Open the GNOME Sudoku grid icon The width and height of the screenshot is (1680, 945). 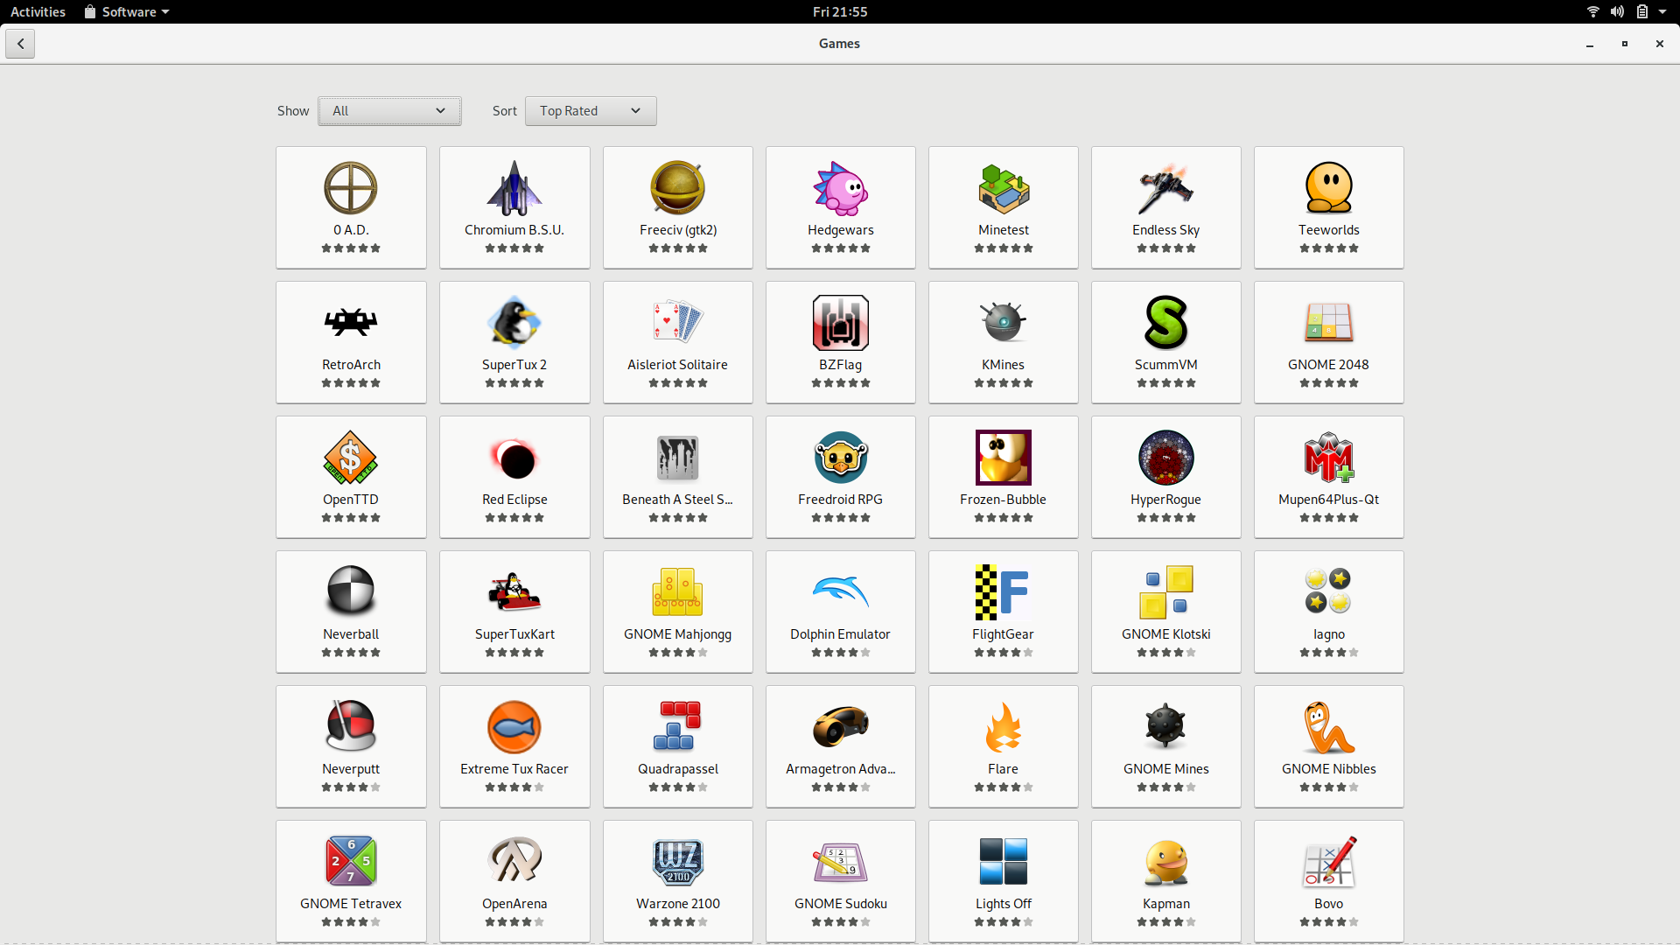pyautogui.click(x=841, y=862)
